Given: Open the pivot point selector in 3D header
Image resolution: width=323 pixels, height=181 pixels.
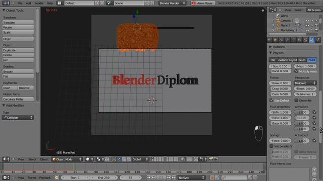Looking at the screenshot, I should coord(100,159).
